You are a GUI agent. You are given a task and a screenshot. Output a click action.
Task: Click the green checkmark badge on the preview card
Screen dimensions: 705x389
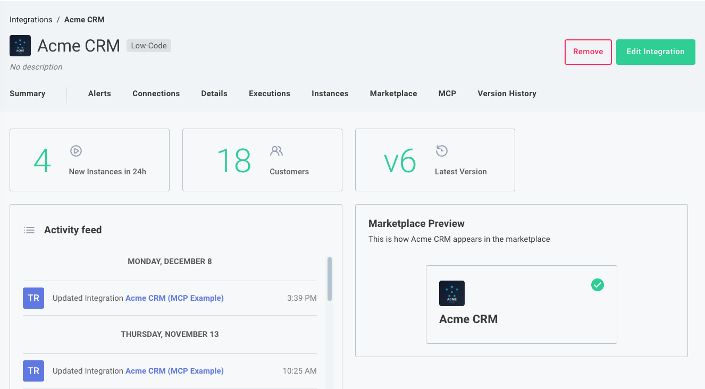(x=597, y=285)
